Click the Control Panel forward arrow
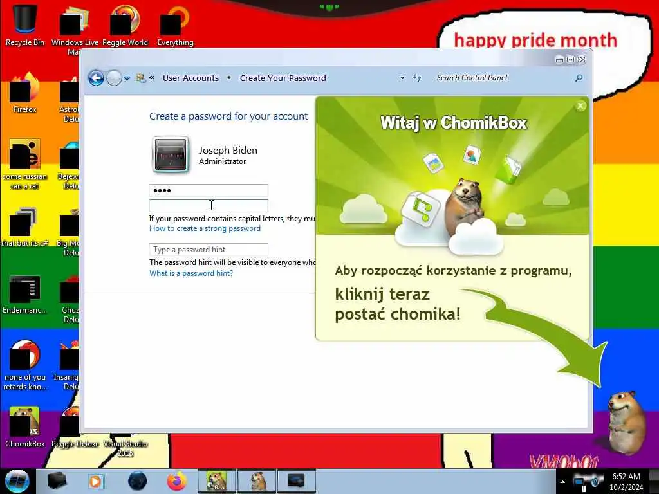The width and height of the screenshot is (659, 494). click(114, 78)
